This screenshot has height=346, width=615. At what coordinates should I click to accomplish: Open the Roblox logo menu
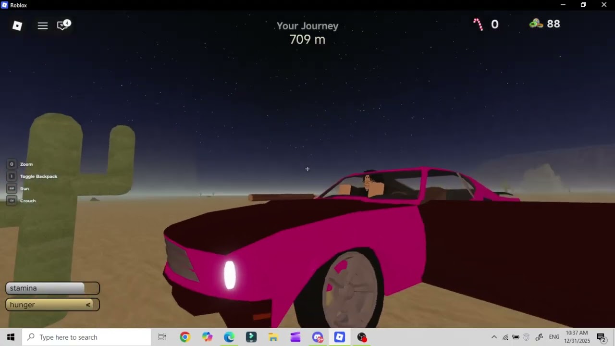(x=17, y=25)
